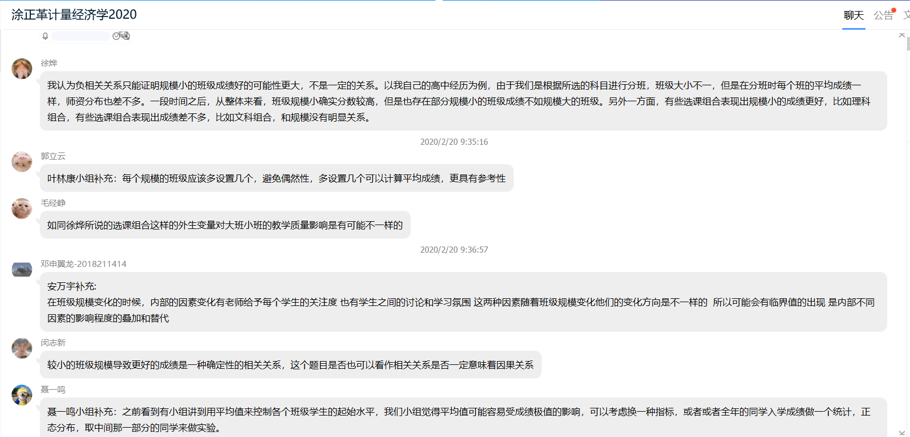Click 毛经峥's avatar picture

point(22,209)
